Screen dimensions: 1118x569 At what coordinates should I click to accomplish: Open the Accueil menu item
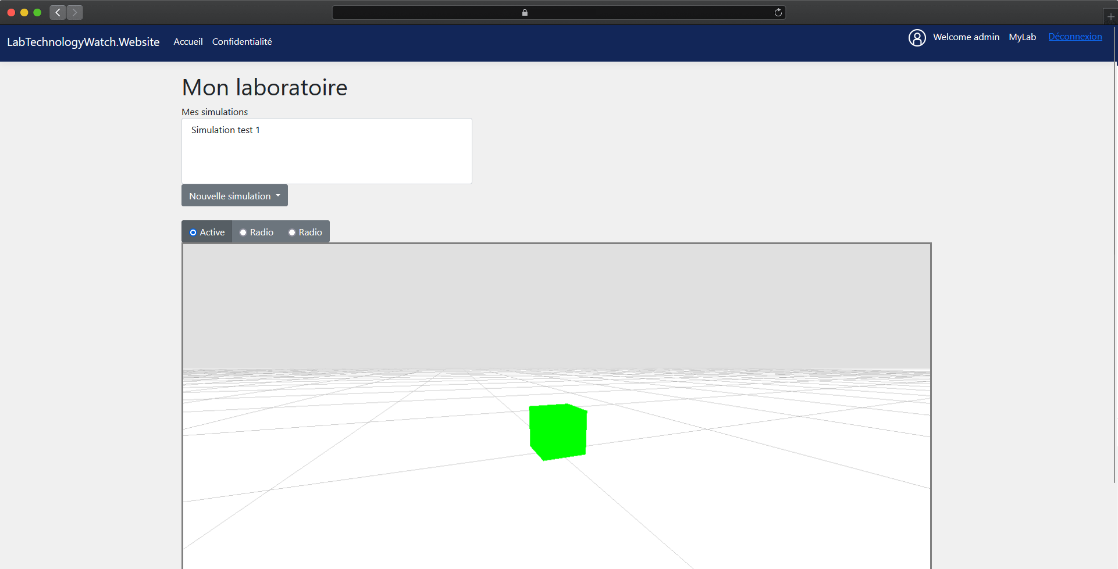click(187, 41)
